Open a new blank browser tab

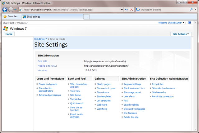pos(86,17)
